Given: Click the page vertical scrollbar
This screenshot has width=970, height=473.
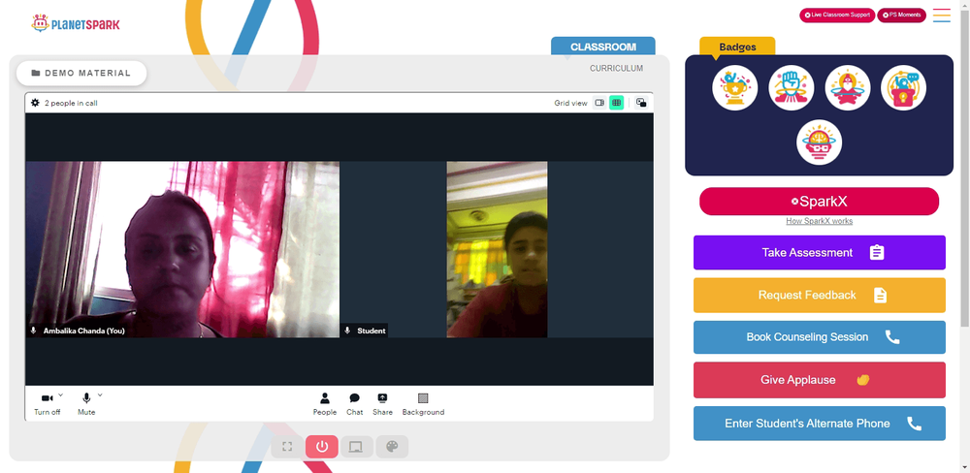Looking at the screenshot, I should coord(964,167).
